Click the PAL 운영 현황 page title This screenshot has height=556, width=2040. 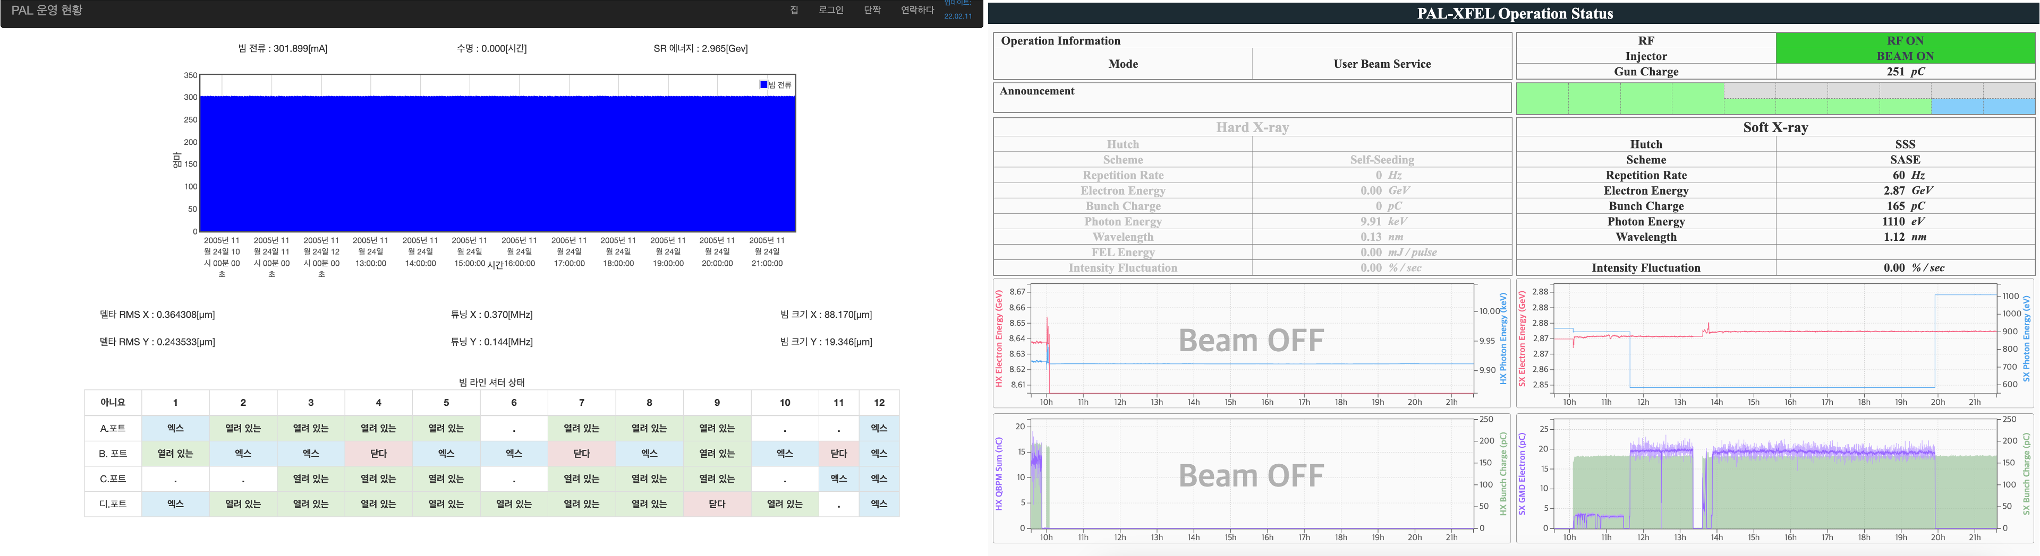click(x=47, y=10)
